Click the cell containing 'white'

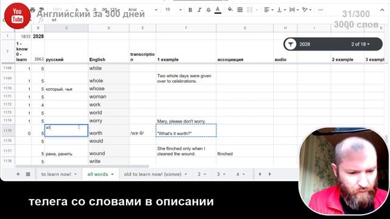click(x=108, y=68)
